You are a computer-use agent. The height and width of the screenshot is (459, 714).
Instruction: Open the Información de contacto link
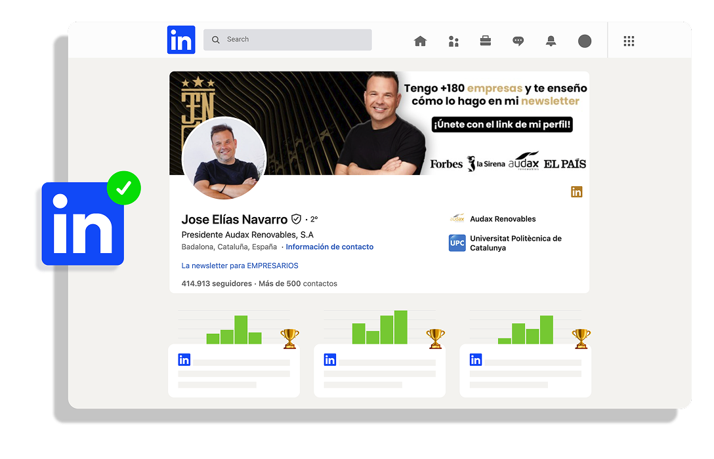329,247
